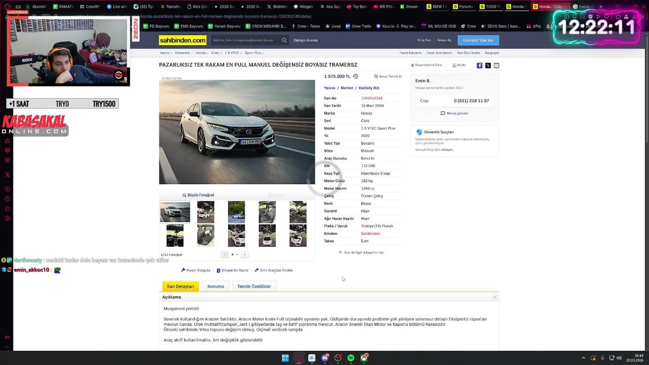
Task: Open Hasar Sorgula damage query link
Action: [196, 270]
